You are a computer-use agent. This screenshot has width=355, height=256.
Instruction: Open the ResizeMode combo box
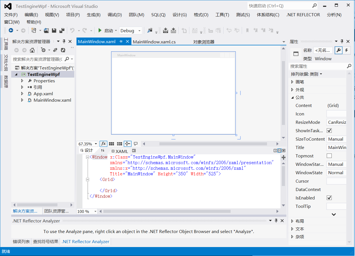tap(337, 122)
